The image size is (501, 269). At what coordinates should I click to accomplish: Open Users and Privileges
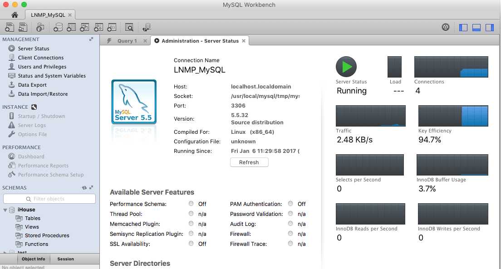pyautogui.click(x=42, y=67)
